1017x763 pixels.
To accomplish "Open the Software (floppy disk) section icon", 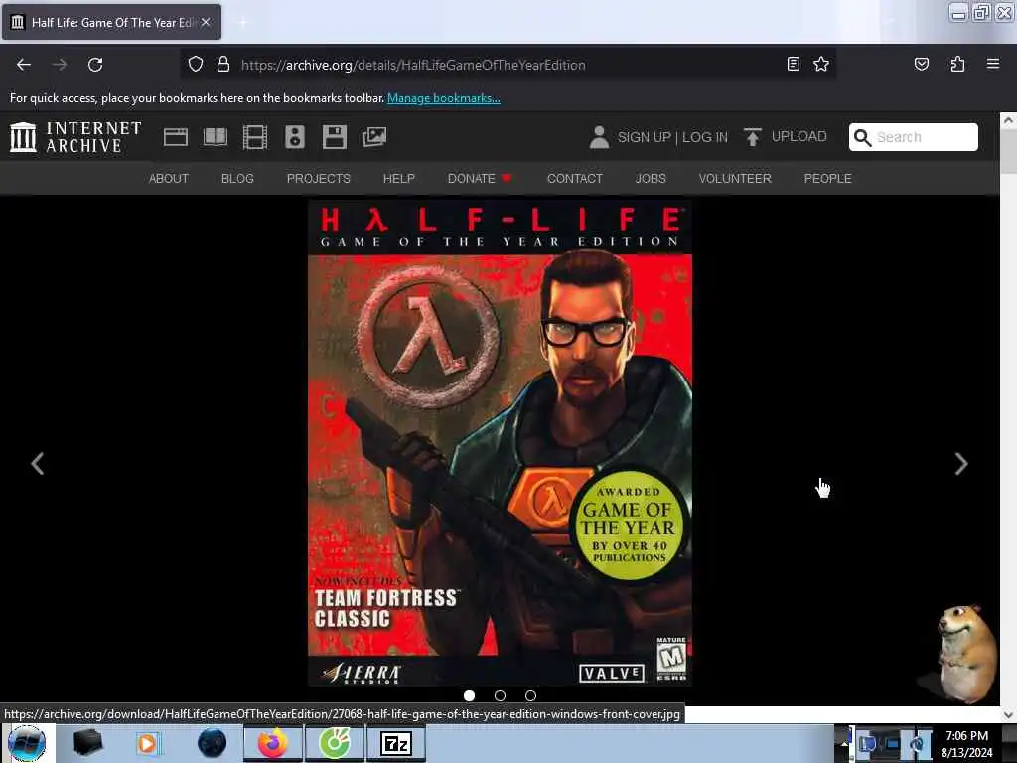I will (x=335, y=137).
